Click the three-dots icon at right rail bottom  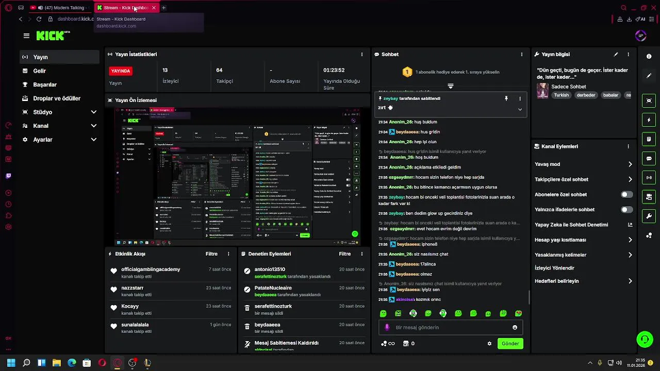point(649,235)
